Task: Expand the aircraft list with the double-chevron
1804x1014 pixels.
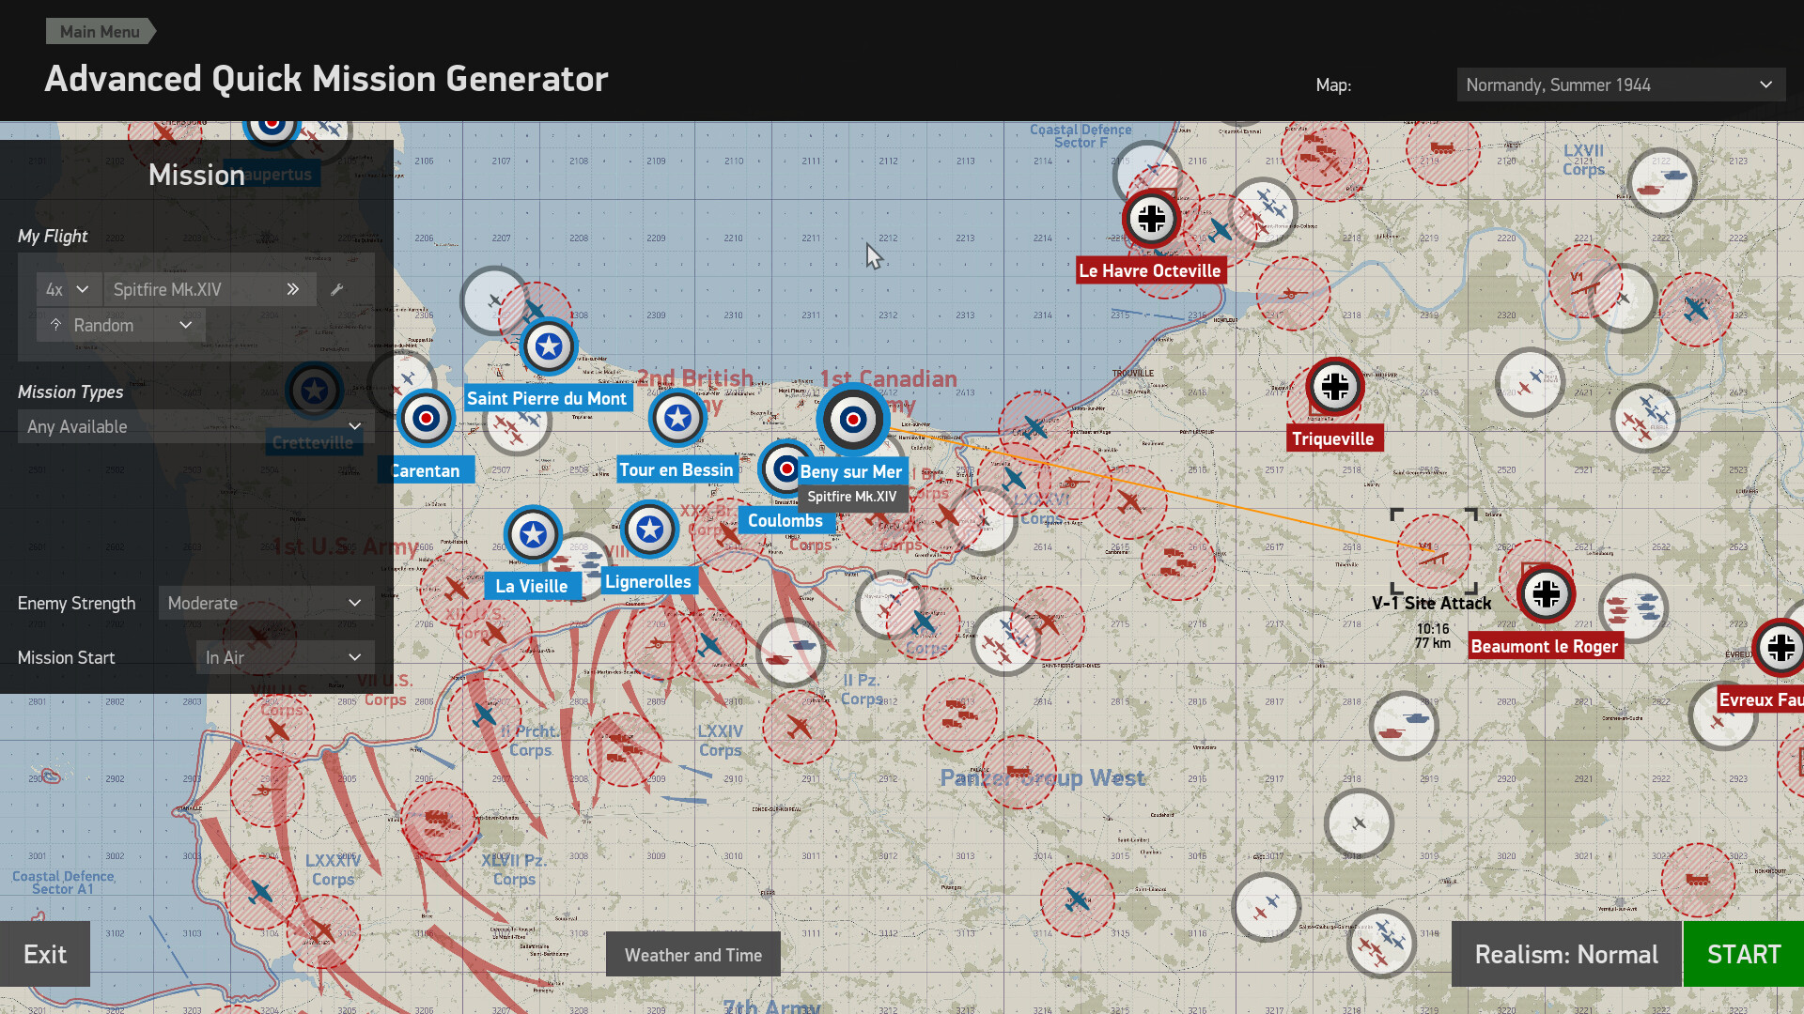Action: coord(291,289)
